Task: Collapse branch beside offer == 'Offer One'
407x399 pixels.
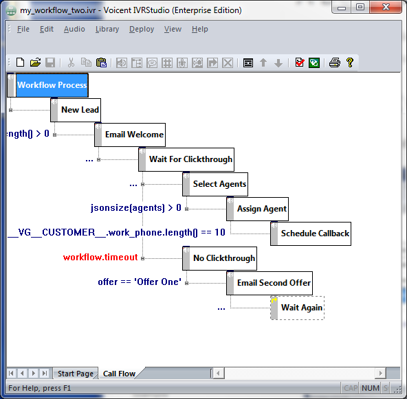Action: click(186, 283)
